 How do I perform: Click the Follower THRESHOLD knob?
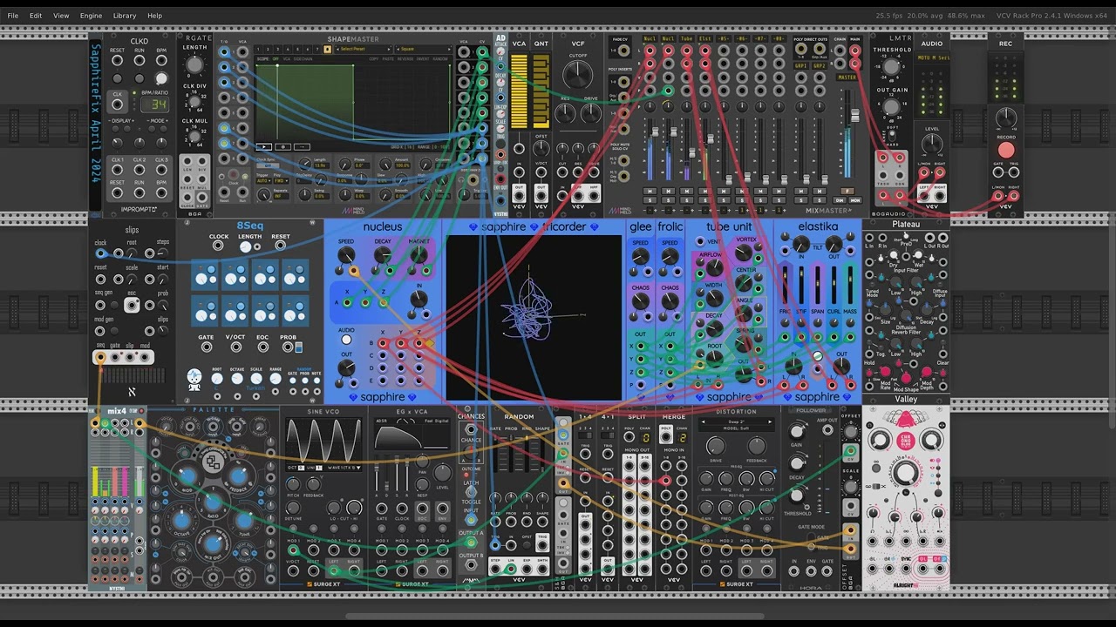pyautogui.click(x=796, y=496)
